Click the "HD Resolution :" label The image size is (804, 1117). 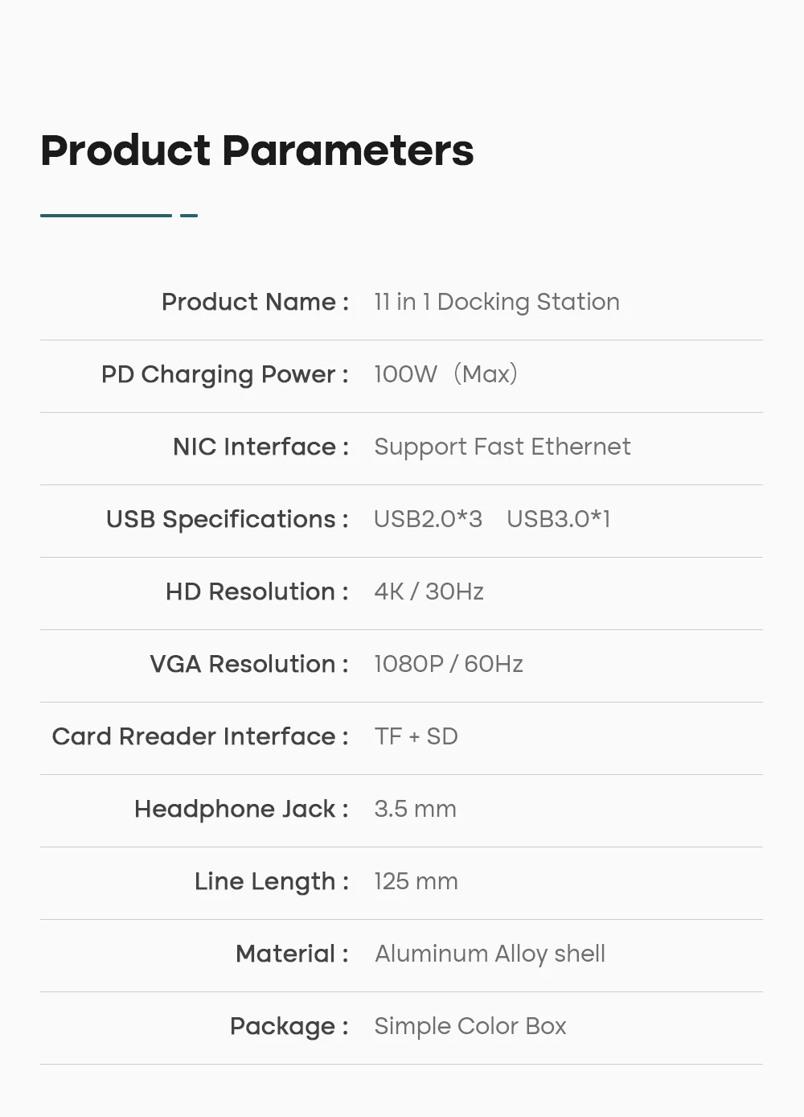pos(256,591)
